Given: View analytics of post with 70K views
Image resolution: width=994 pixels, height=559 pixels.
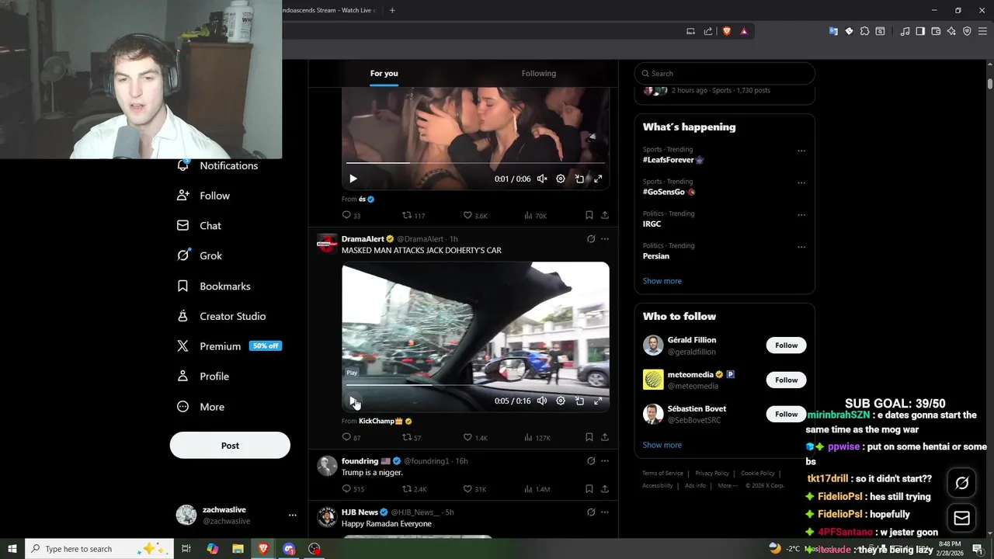Looking at the screenshot, I should pos(535,215).
